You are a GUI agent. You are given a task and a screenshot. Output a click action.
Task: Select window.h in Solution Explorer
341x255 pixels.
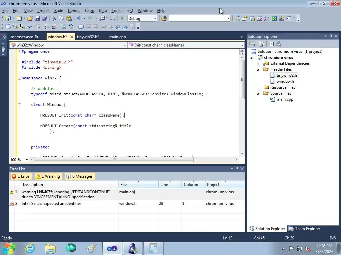285,81
